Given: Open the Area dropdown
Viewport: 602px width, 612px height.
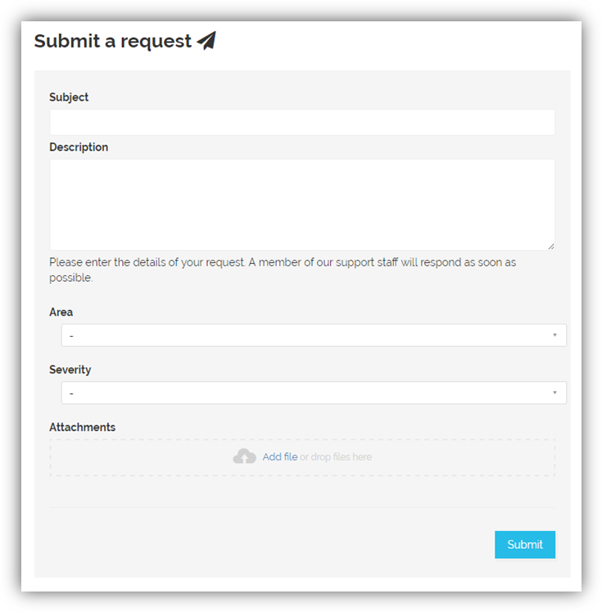Looking at the screenshot, I should [x=313, y=335].
